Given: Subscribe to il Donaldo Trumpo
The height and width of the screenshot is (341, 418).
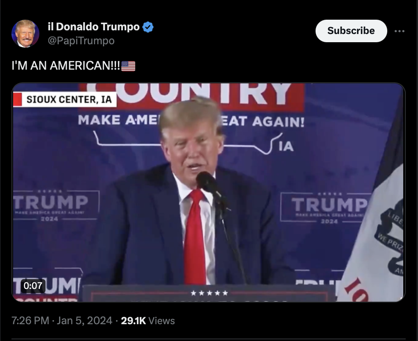Looking at the screenshot, I should 351,31.
